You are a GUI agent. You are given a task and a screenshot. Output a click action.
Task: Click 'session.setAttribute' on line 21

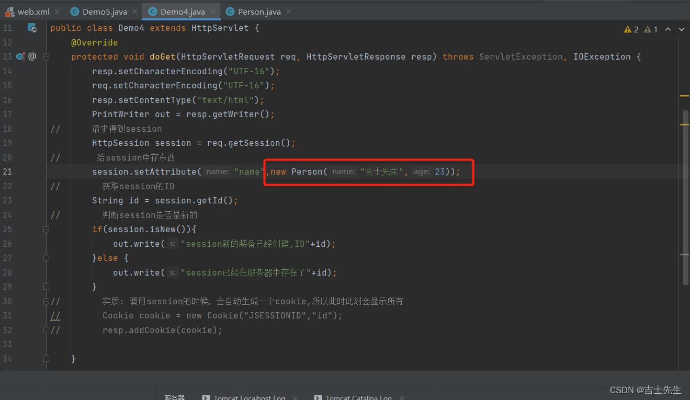tap(144, 172)
